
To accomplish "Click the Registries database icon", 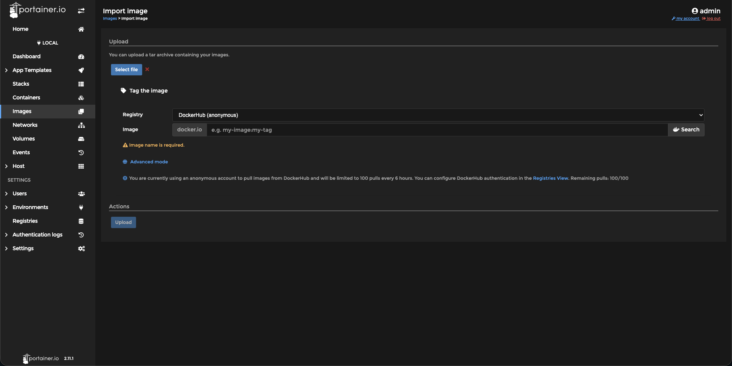I will [x=81, y=221].
